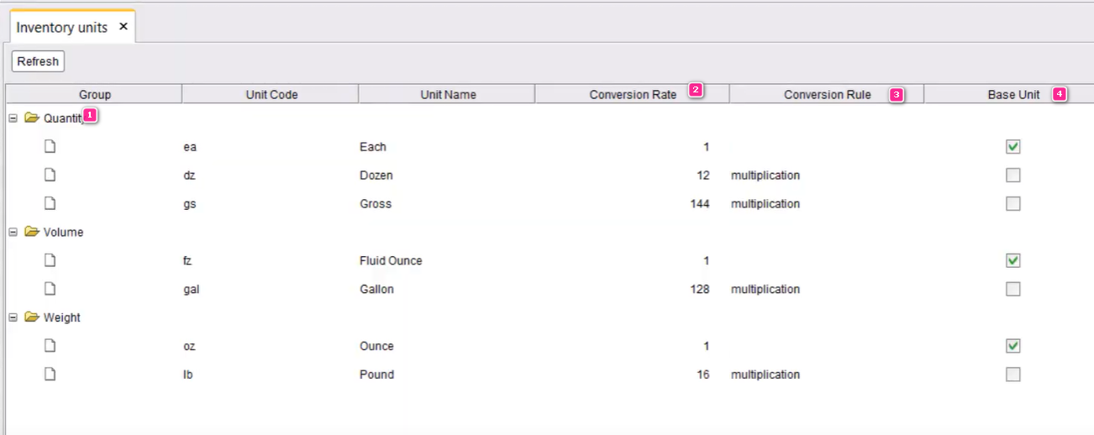Collapse the Volume group
Viewport: 1094px width, 435px height.
pyautogui.click(x=13, y=232)
